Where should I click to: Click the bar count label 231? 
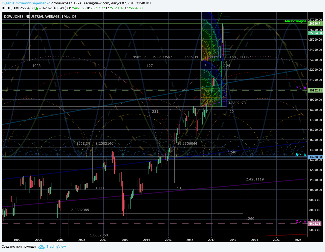[155, 112]
